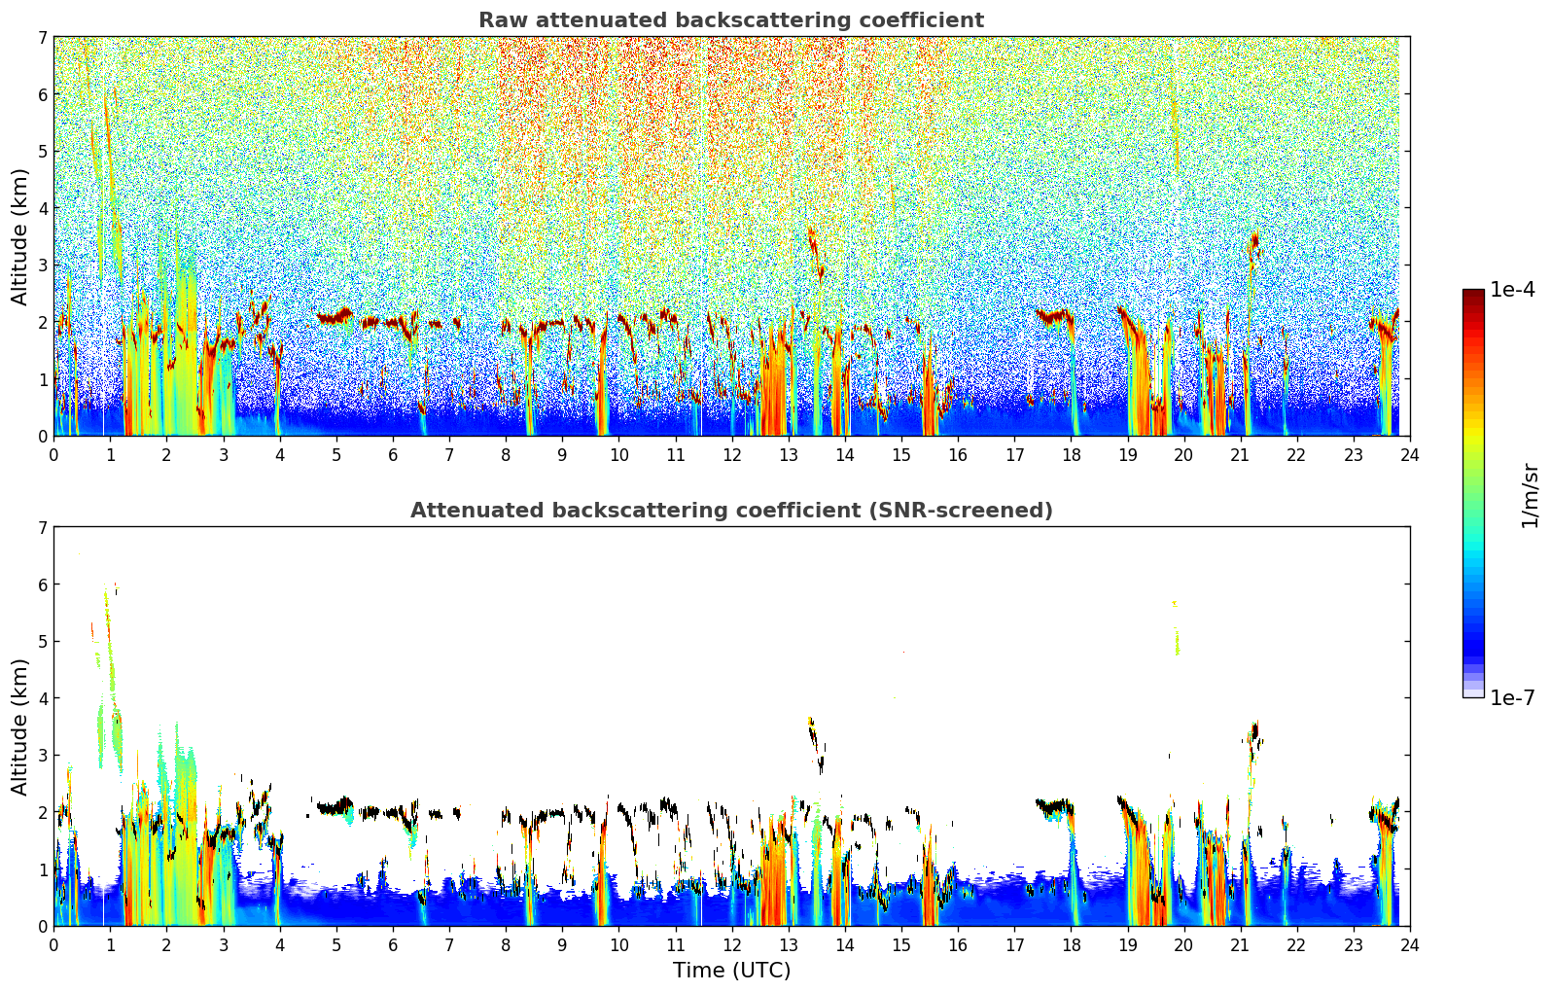
Task: Click altitude tick "4" on the SNR-screened plot
Action: [43, 698]
